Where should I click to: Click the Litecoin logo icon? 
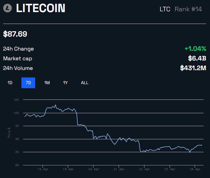point(7,8)
